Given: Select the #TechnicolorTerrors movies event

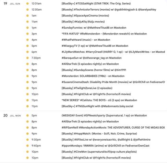Looking at the screenshot, I should click(x=109, y=10).
